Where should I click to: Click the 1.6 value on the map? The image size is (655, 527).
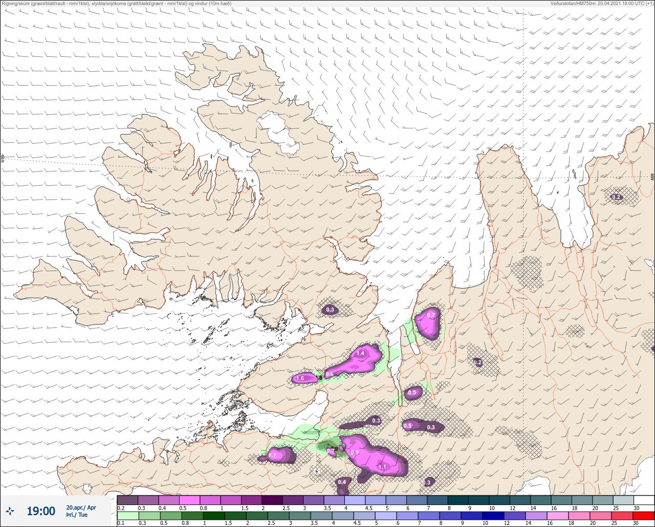tap(300, 378)
